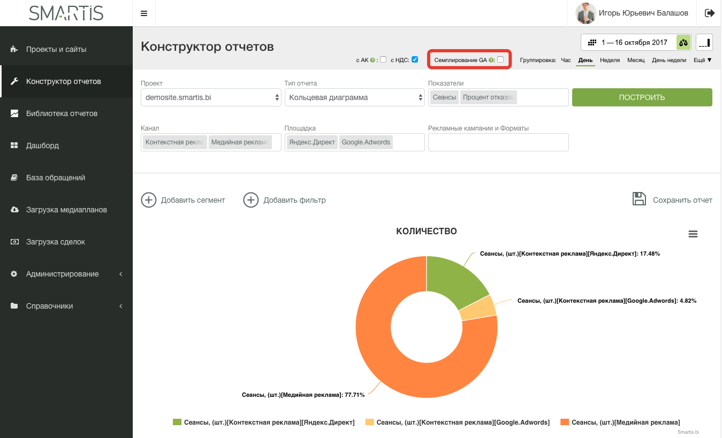
Task: Expand the Ещё grouping dropdown
Action: tap(703, 60)
